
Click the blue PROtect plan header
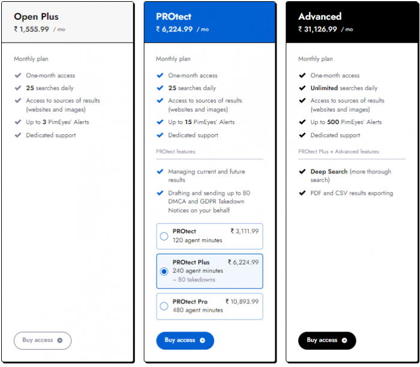[209, 22]
